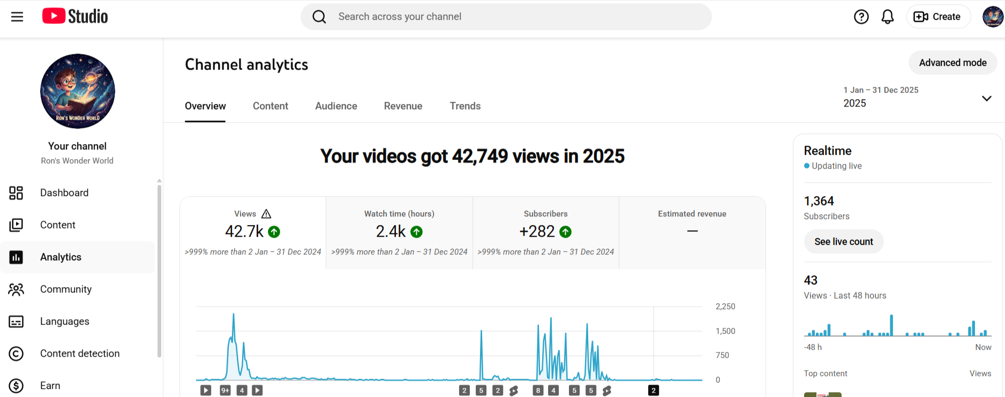Click the 1,364 subscribers count
This screenshot has height=397, width=1005.
pyautogui.click(x=819, y=201)
